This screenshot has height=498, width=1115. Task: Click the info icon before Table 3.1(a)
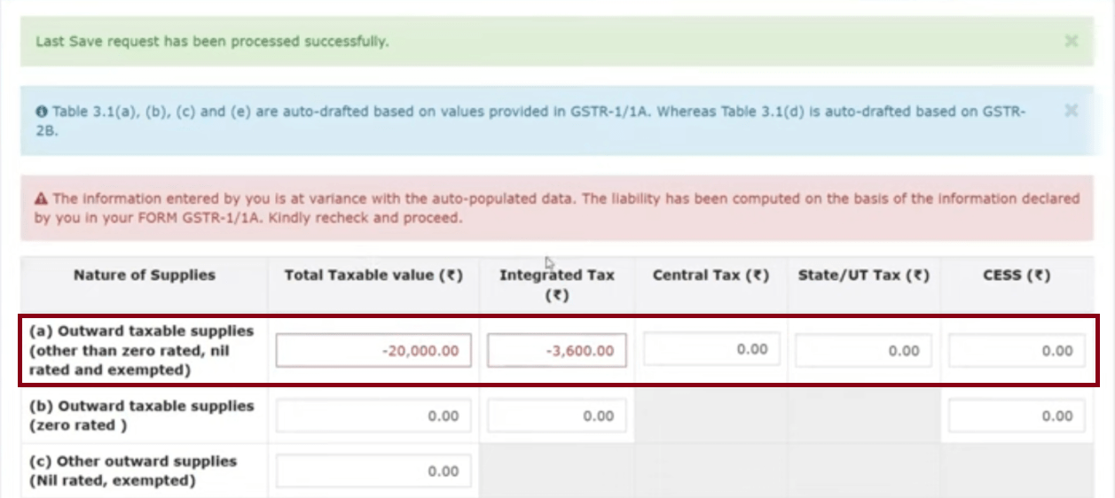click(41, 113)
